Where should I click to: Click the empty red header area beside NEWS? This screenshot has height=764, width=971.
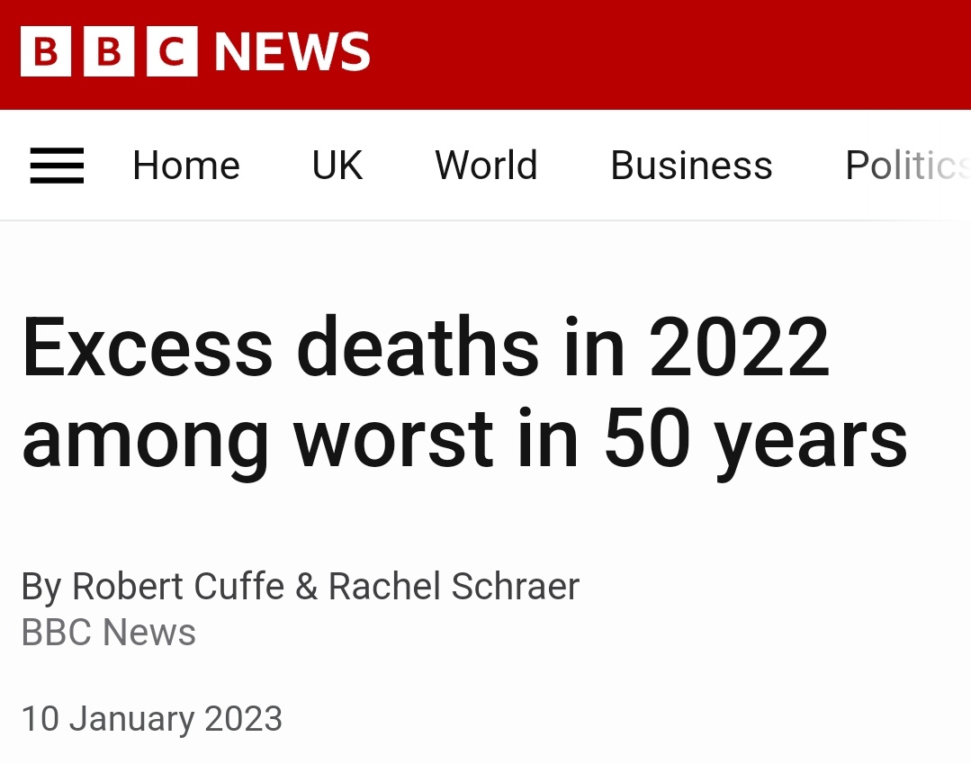[x=675, y=52]
